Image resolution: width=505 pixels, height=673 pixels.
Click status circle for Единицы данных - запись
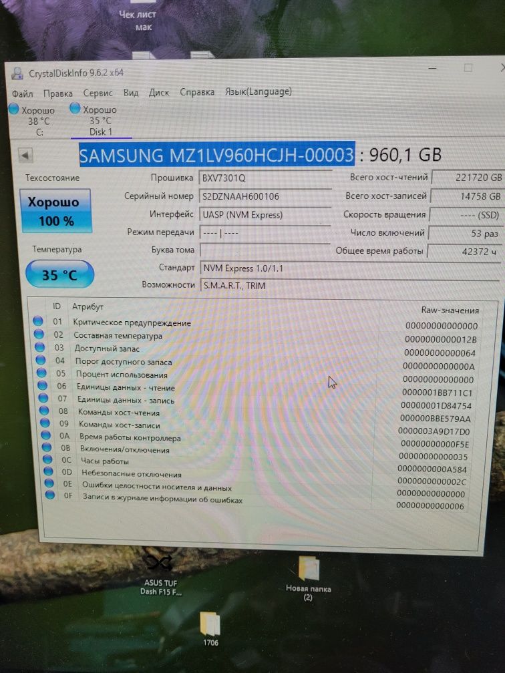[43, 398]
